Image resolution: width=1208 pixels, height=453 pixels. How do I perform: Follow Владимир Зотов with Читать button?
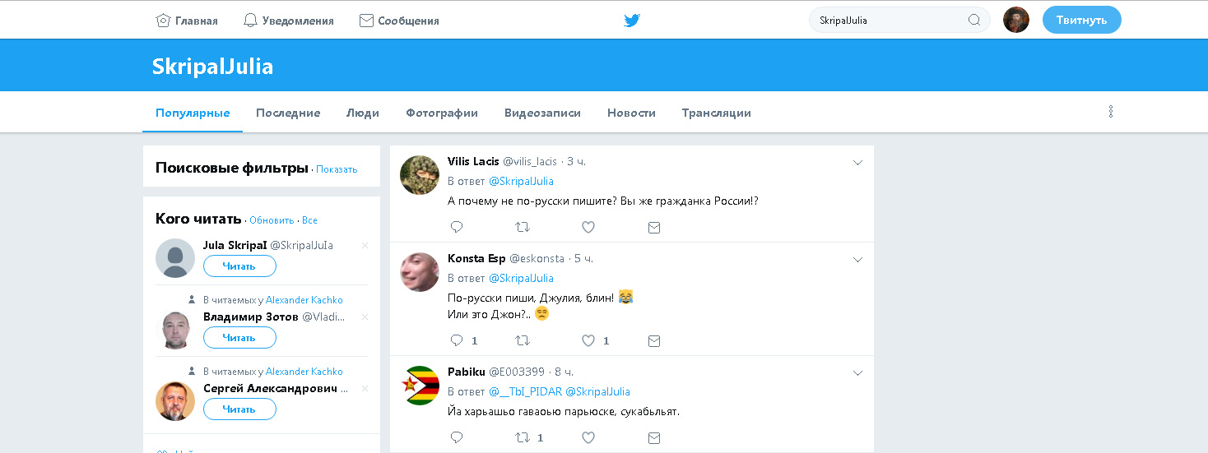[239, 338]
